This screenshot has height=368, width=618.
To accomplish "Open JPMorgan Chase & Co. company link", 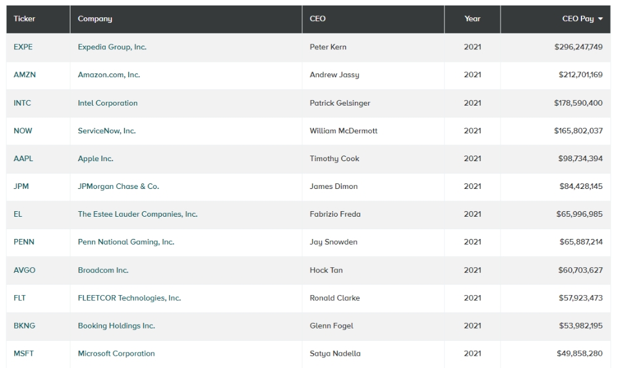I will (x=118, y=186).
